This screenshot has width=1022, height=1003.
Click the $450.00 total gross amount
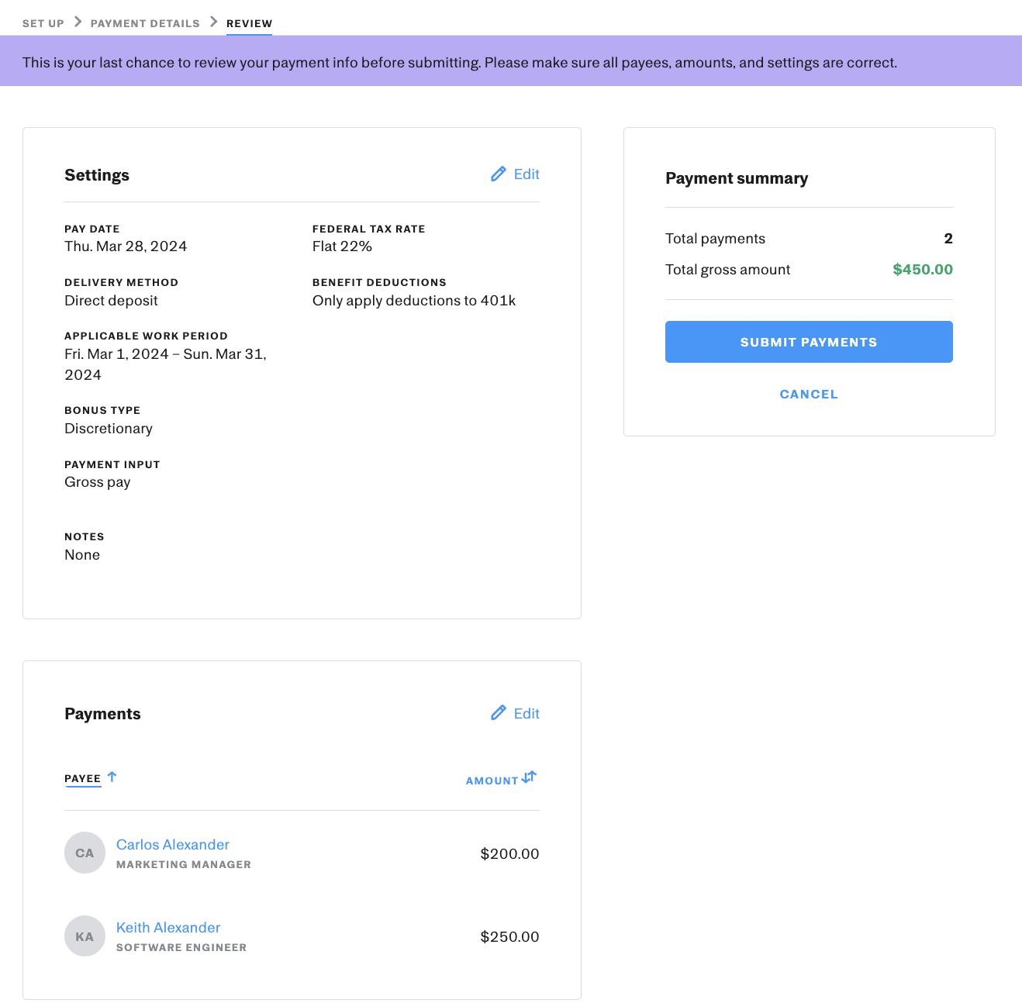(922, 270)
